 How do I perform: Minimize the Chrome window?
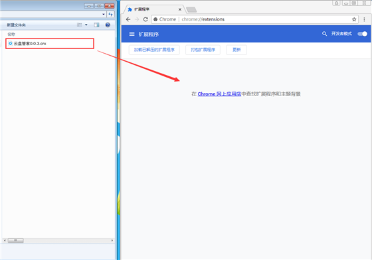coord(346,3)
